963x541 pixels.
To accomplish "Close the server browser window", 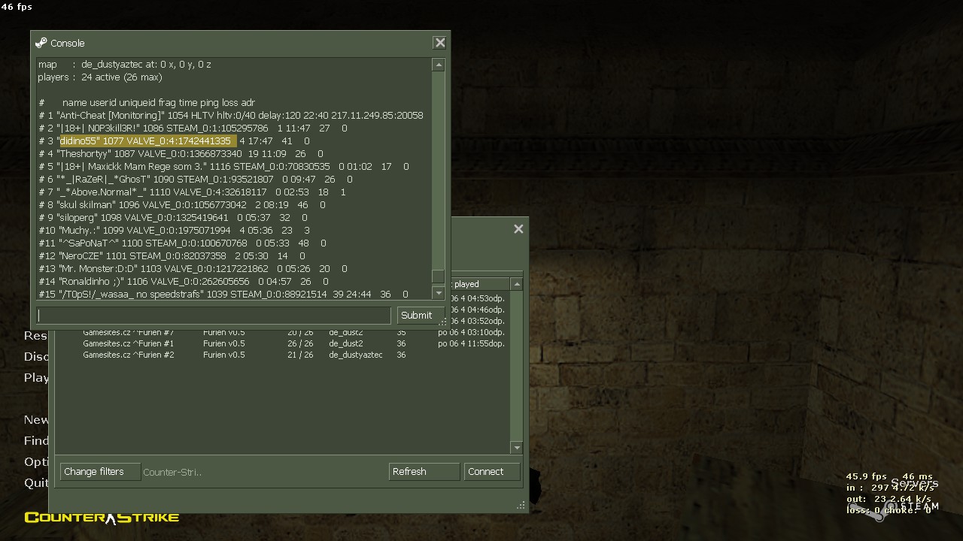I will tap(518, 229).
